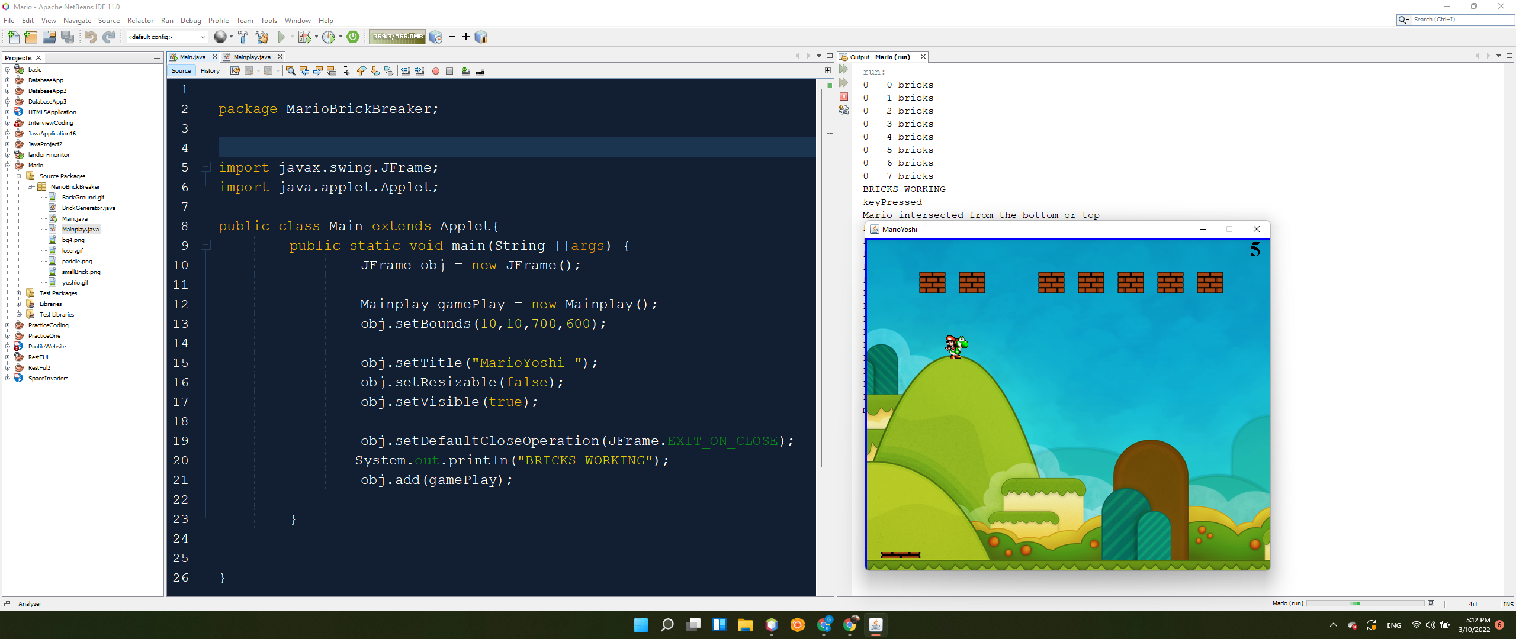This screenshot has height=639, width=1516.
Task: Open the globe browser dropdown arrow
Action: coord(231,37)
